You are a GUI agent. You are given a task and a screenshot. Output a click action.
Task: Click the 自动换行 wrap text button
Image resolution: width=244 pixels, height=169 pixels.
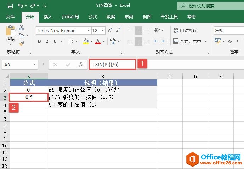(x=185, y=30)
